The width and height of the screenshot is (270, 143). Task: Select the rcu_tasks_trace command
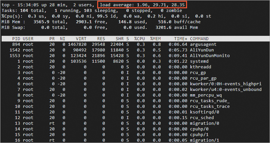coord(210,107)
